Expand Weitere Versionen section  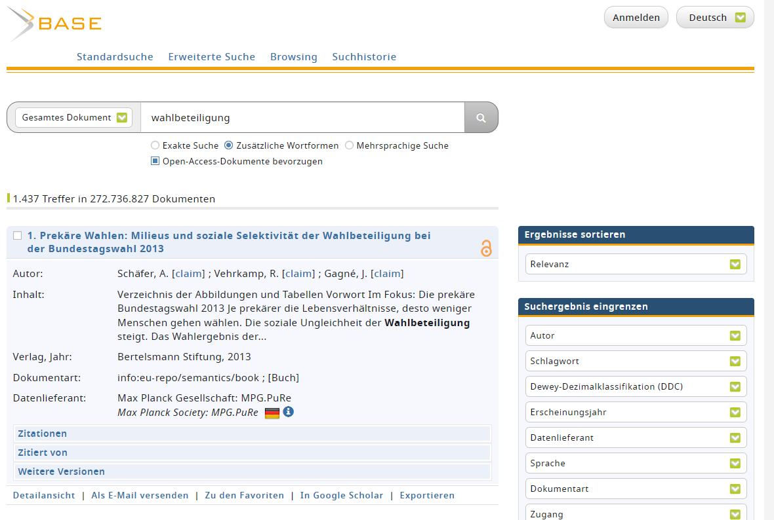coord(253,472)
